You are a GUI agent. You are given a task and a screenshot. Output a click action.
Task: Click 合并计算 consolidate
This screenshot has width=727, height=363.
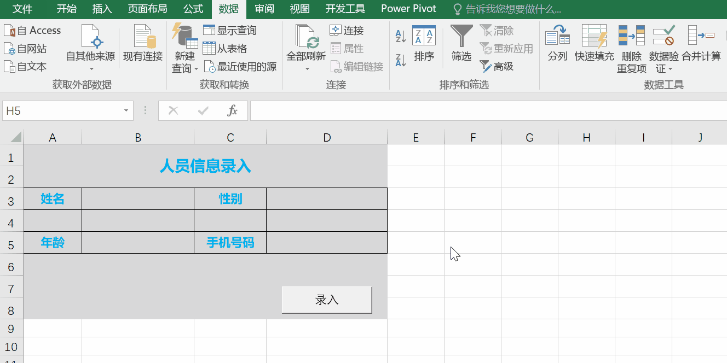(x=701, y=43)
